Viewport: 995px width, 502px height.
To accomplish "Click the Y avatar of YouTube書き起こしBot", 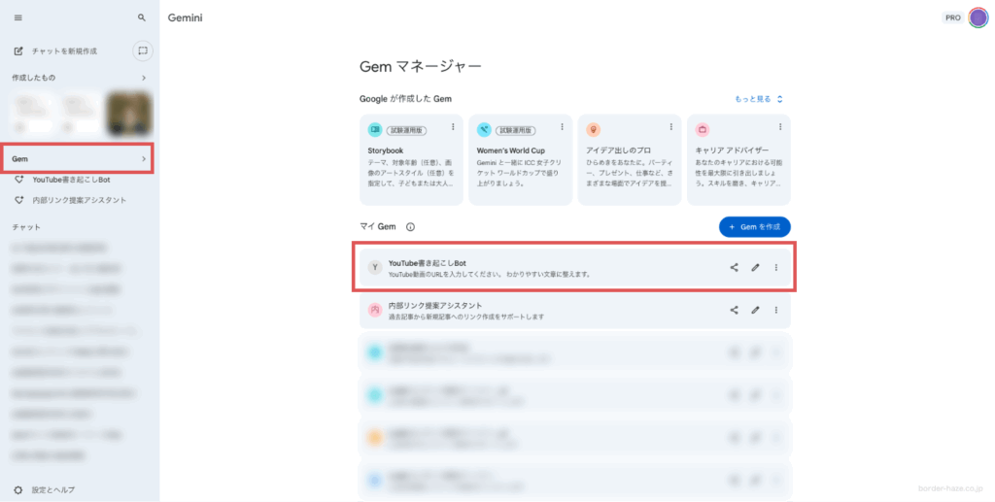I will [x=375, y=267].
